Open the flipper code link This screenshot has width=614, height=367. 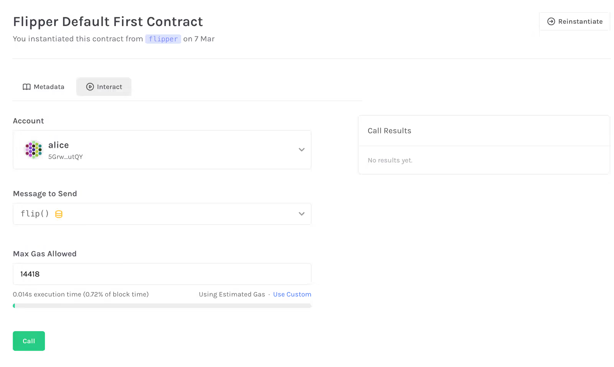click(163, 39)
